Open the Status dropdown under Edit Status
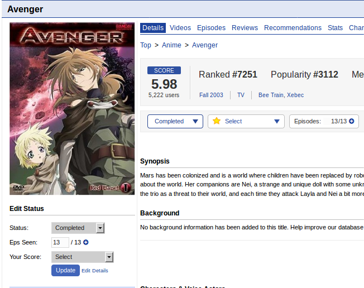 coord(78,228)
